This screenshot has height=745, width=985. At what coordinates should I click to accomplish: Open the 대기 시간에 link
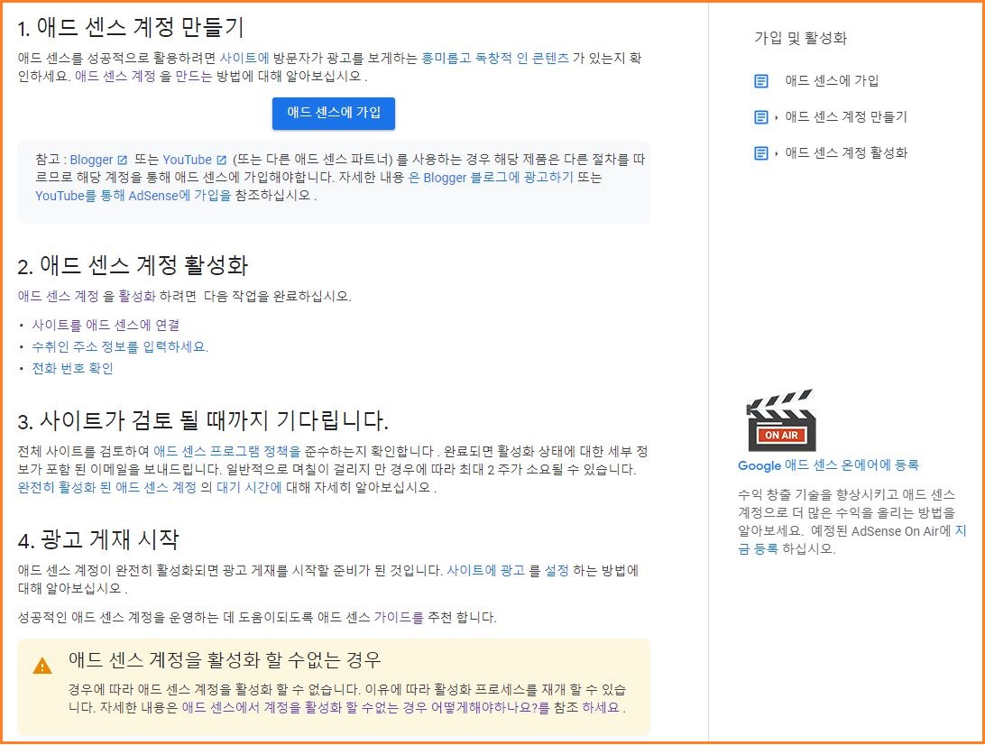[249, 487]
